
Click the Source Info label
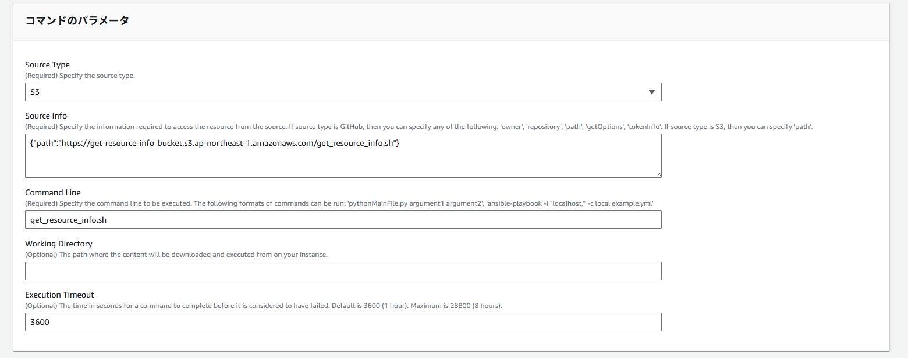pyautogui.click(x=46, y=116)
